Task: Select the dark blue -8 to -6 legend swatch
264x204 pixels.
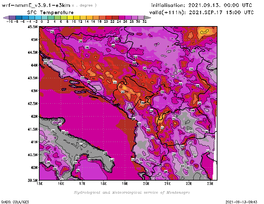Action: click(x=19, y=17)
